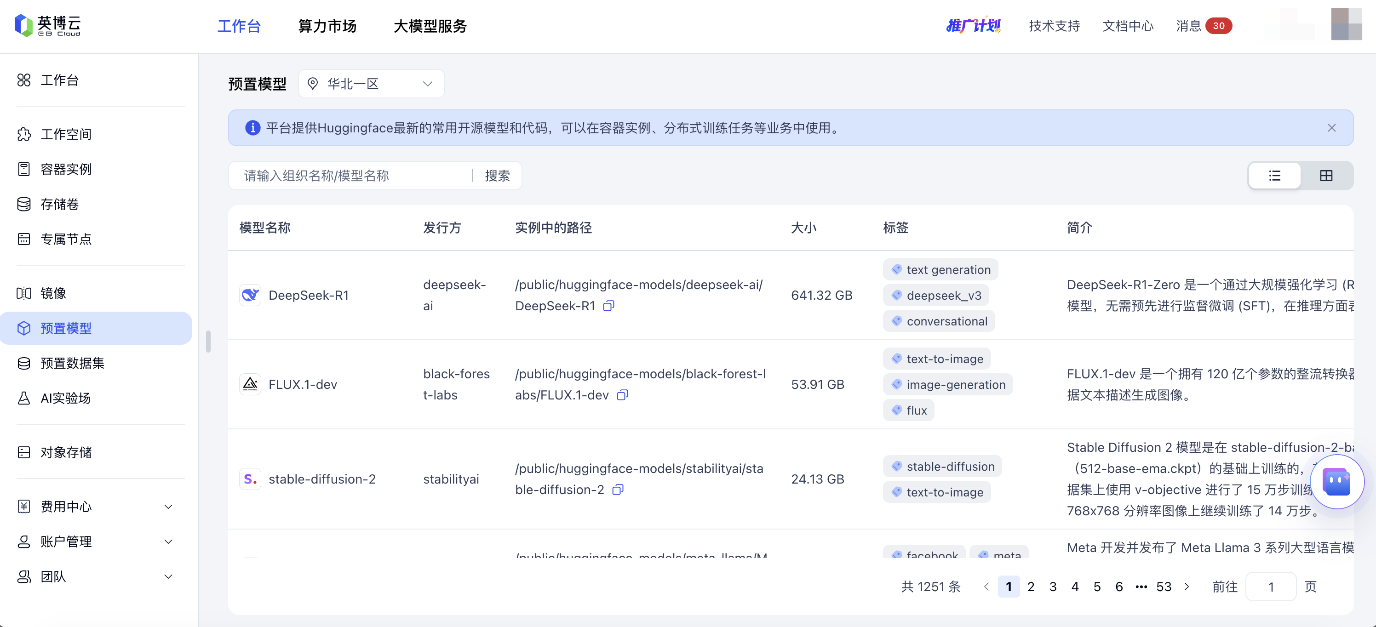Image resolution: width=1376 pixels, height=627 pixels.
Task: Click the FLUX.1-dev model logo
Action: pyautogui.click(x=250, y=385)
